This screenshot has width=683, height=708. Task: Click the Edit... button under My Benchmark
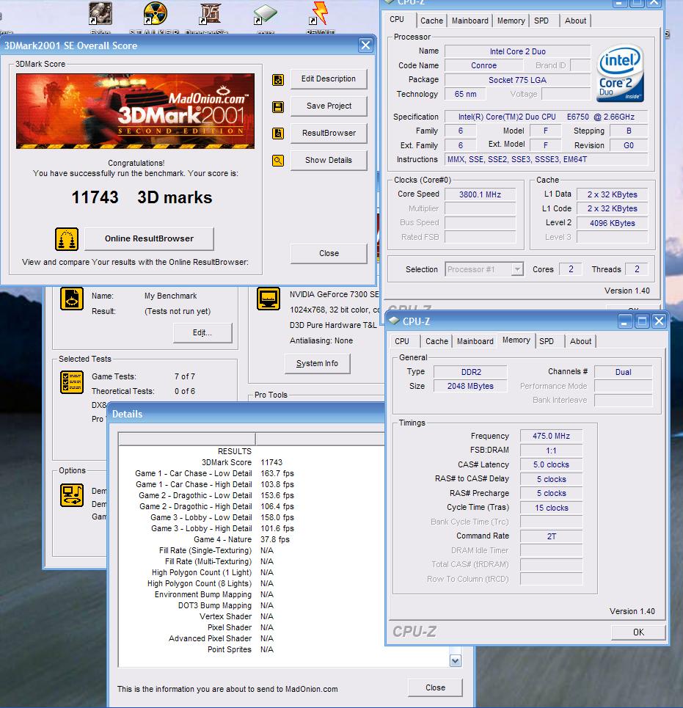tap(202, 333)
